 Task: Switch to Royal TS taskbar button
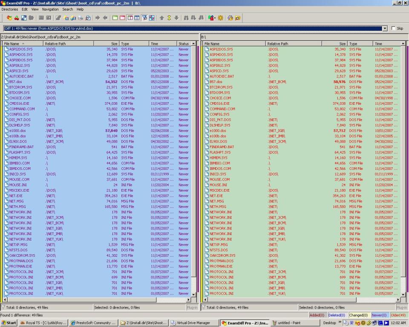(43, 323)
